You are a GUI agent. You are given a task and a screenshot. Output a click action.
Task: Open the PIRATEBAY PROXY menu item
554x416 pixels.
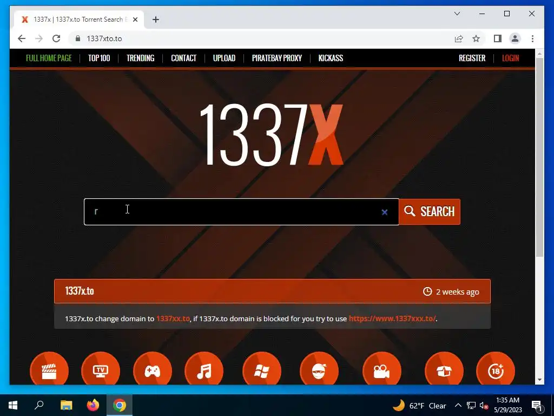[x=276, y=58]
